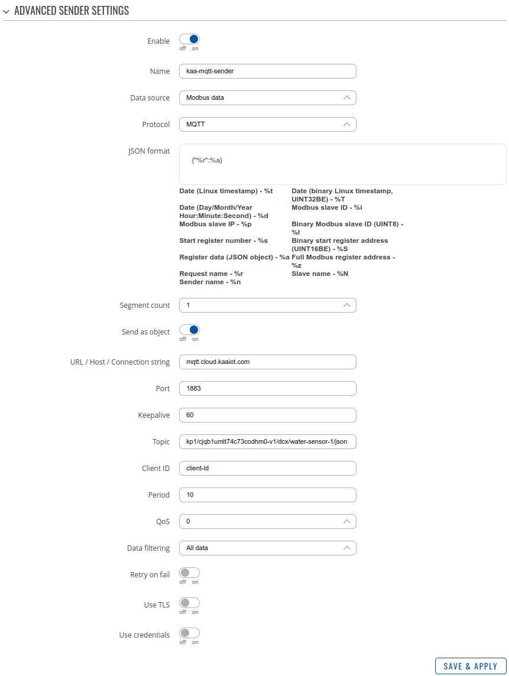The width and height of the screenshot is (509, 676).
Task: Click the Port field showing 1883
Action: click(267, 388)
